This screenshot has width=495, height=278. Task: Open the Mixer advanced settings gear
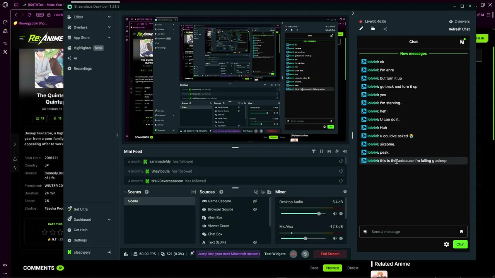pyautogui.click(x=345, y=192)
